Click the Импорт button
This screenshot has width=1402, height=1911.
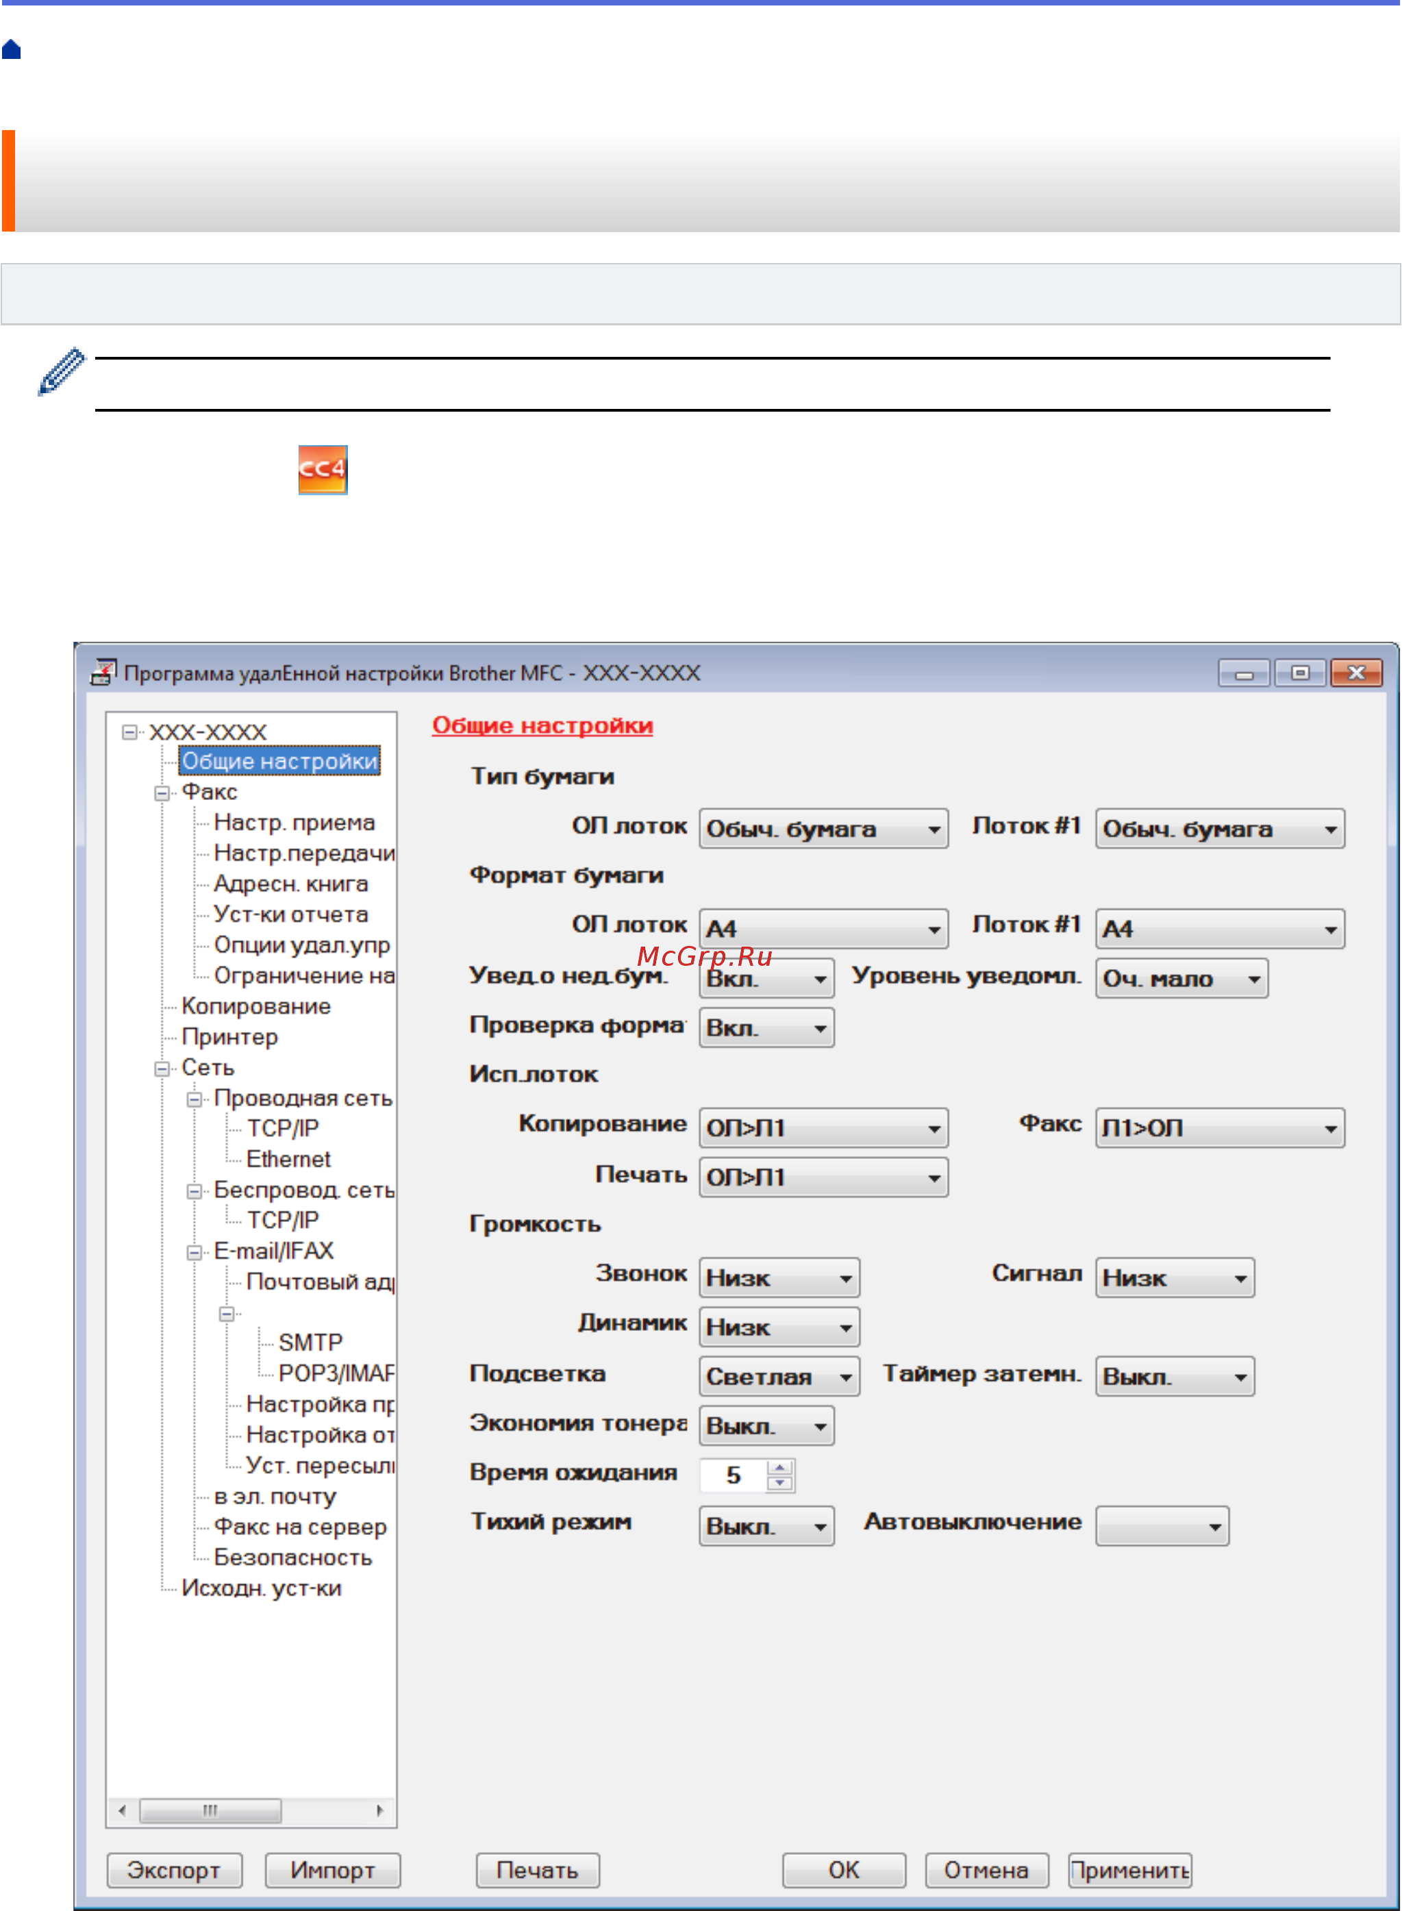point(333,1871)
